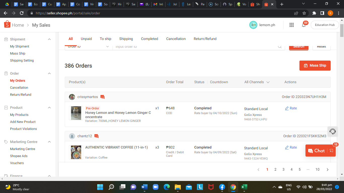Open chat with buyer crissymartos
Viewport: 344px width, 193px height.
tap(102, 97)
